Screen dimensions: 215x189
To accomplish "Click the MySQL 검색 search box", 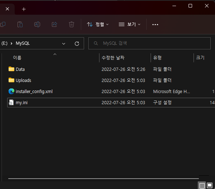I will click(150, 43).
